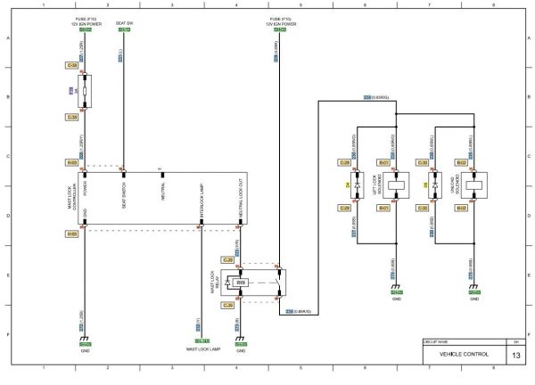Select the NEUTRAL pin terminal on controller
Screen dimensions: 535x385
coord(163,175)
